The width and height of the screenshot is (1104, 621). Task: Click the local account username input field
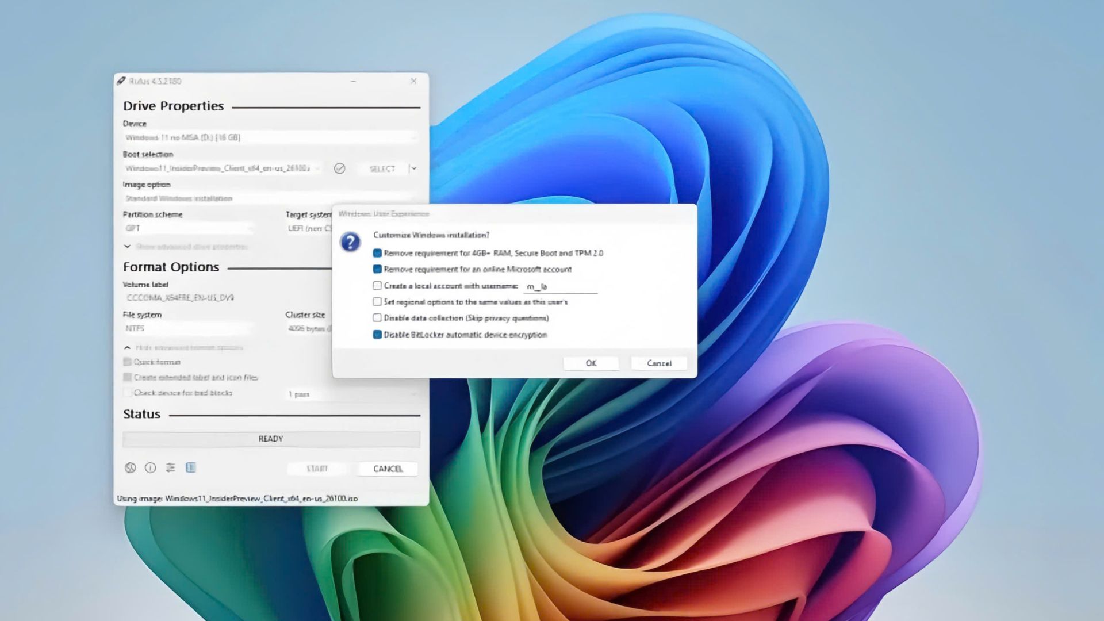561,286
